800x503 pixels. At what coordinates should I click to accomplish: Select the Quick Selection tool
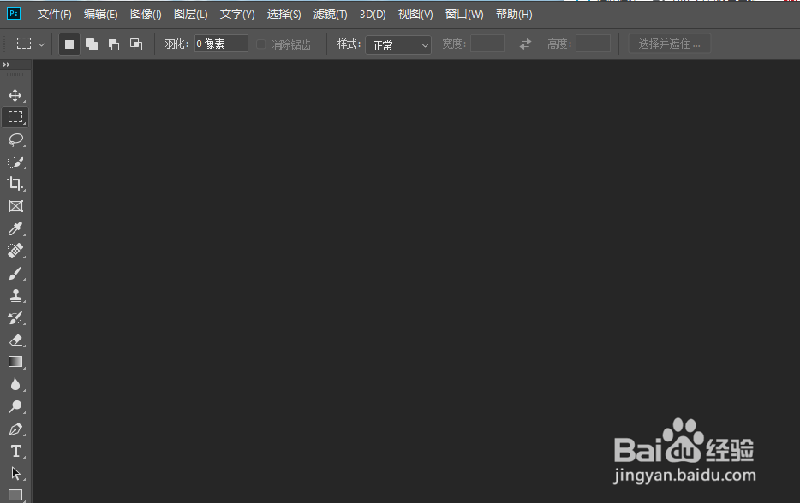[x=15, y=162]
